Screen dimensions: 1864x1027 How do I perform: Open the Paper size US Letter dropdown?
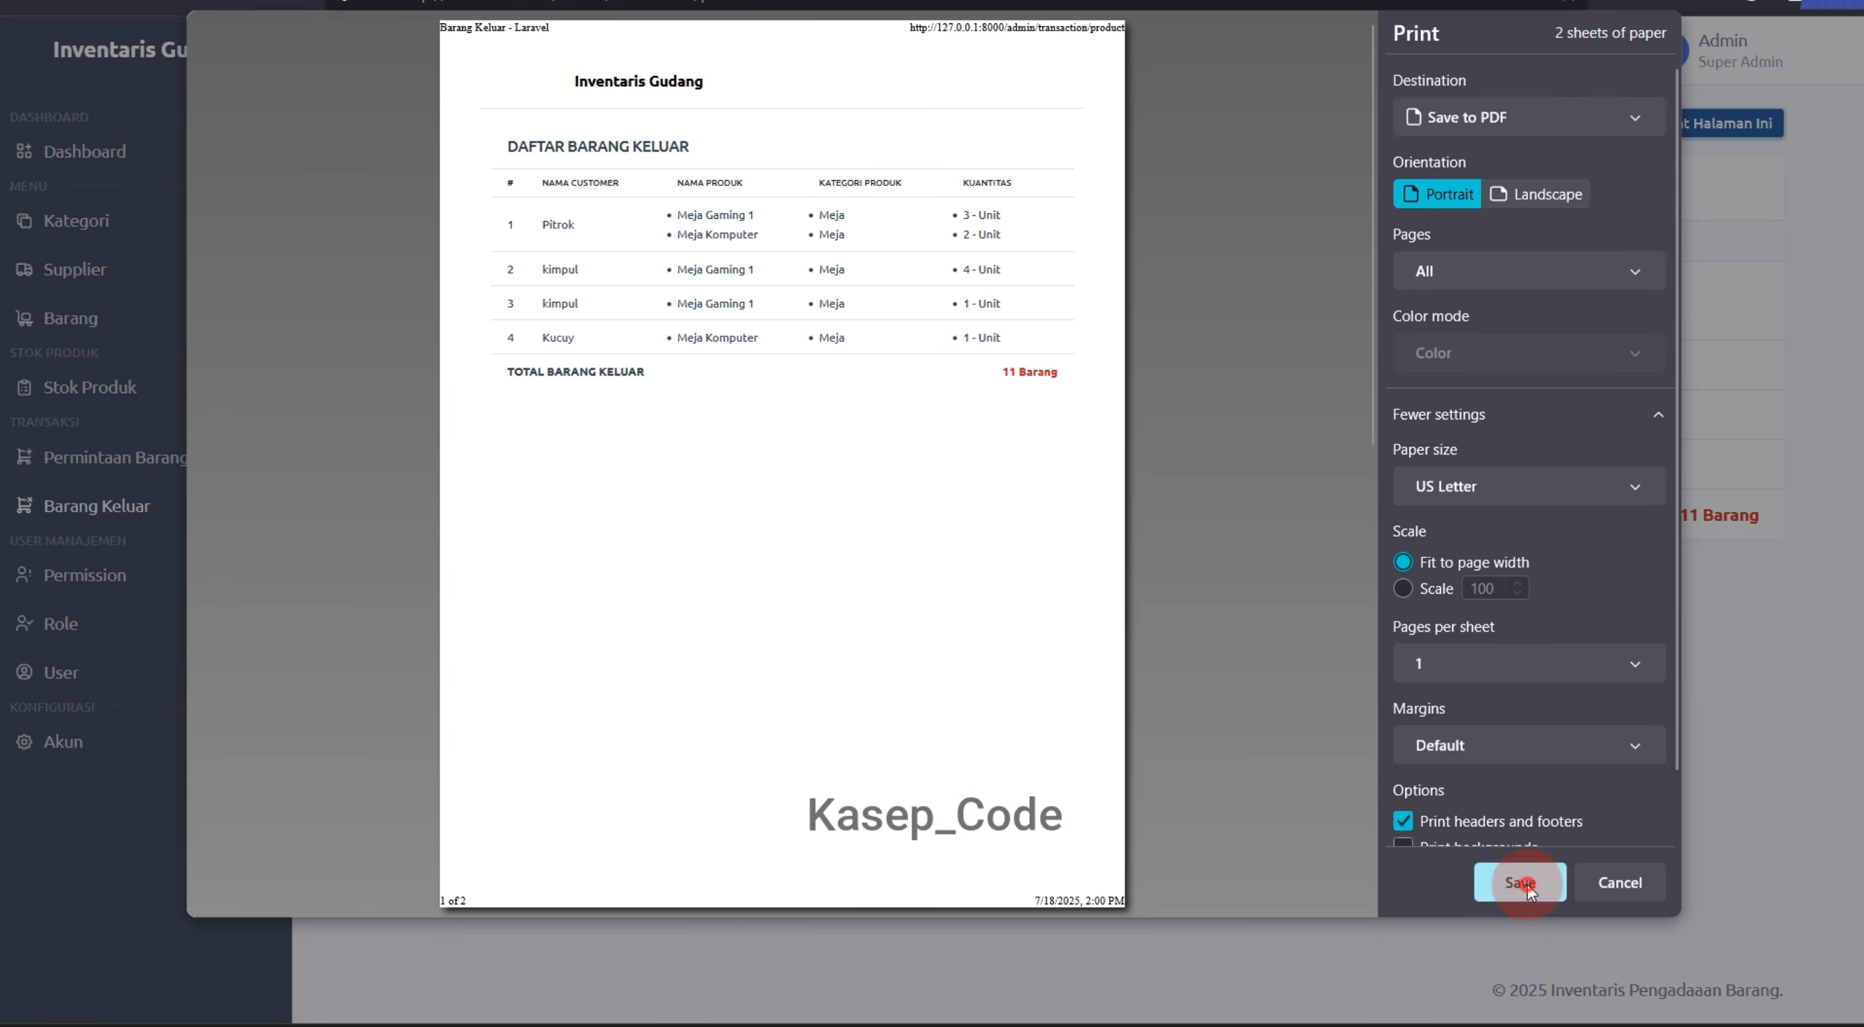coord(1529,487)
